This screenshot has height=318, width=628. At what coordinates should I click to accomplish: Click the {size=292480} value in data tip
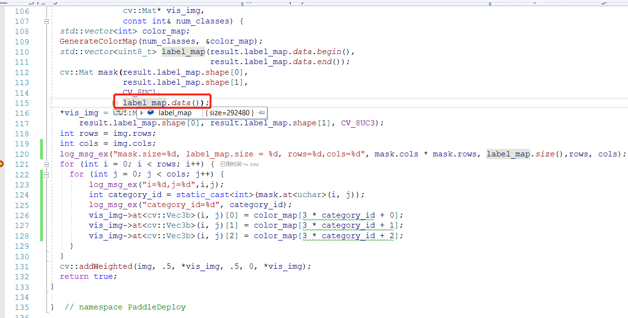pos(230,113)
